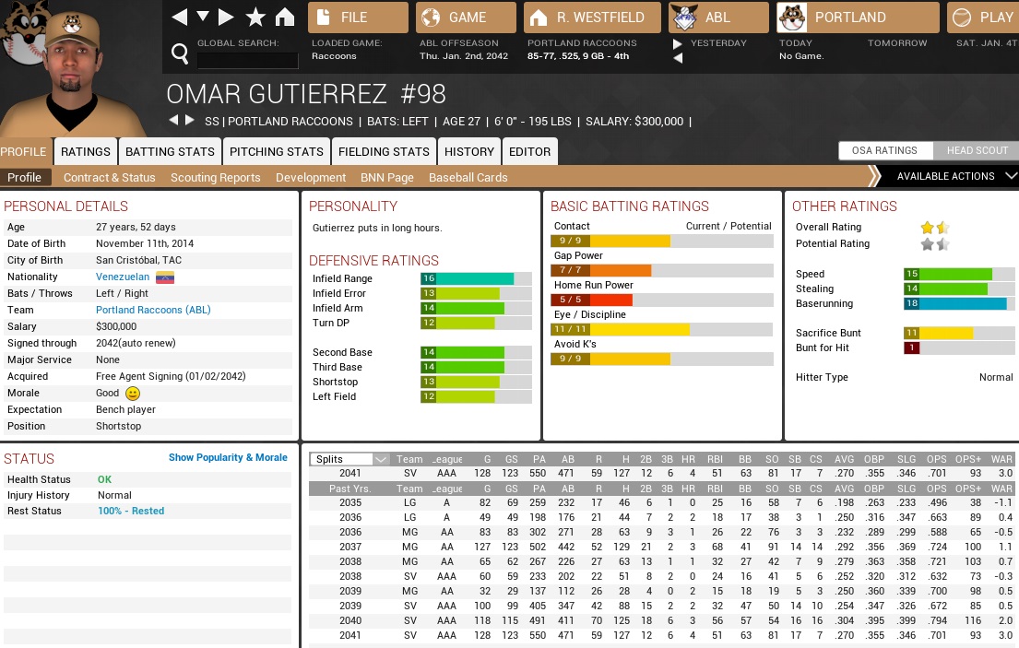Image resolution: width=1019 pixels, height=648 pixels.
Task: Click the 2037 MG AA stats row
Action: (x=661, y=547)
